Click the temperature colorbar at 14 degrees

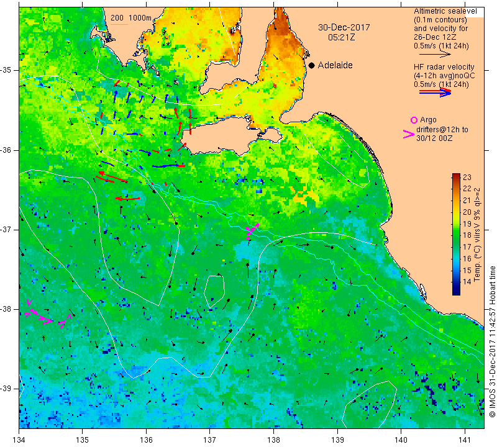pos(456,282)
